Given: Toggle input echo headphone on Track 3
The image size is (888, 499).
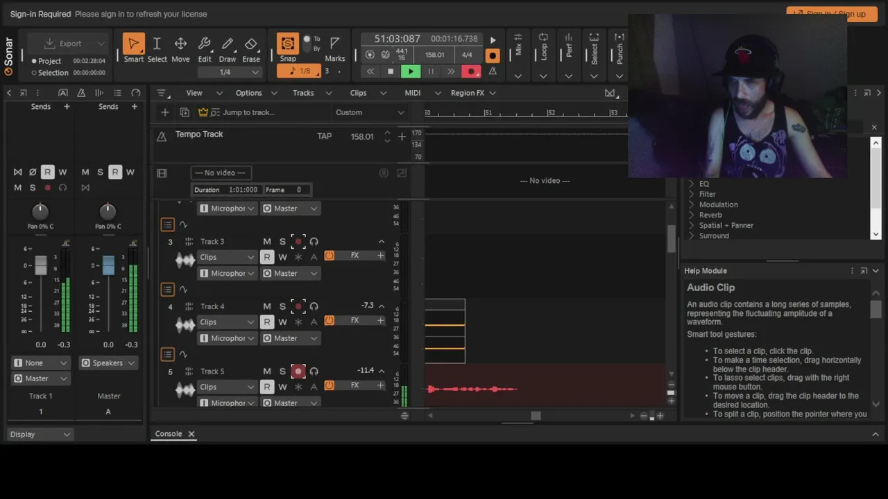Looking at the screenshot, I should pyautogui.click(x=314, y=241).
